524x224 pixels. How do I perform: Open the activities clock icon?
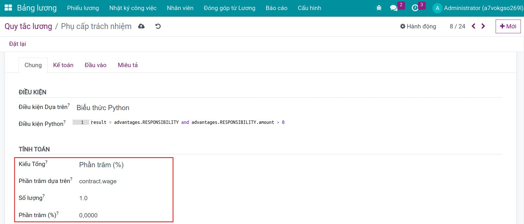tap(415, 8)
